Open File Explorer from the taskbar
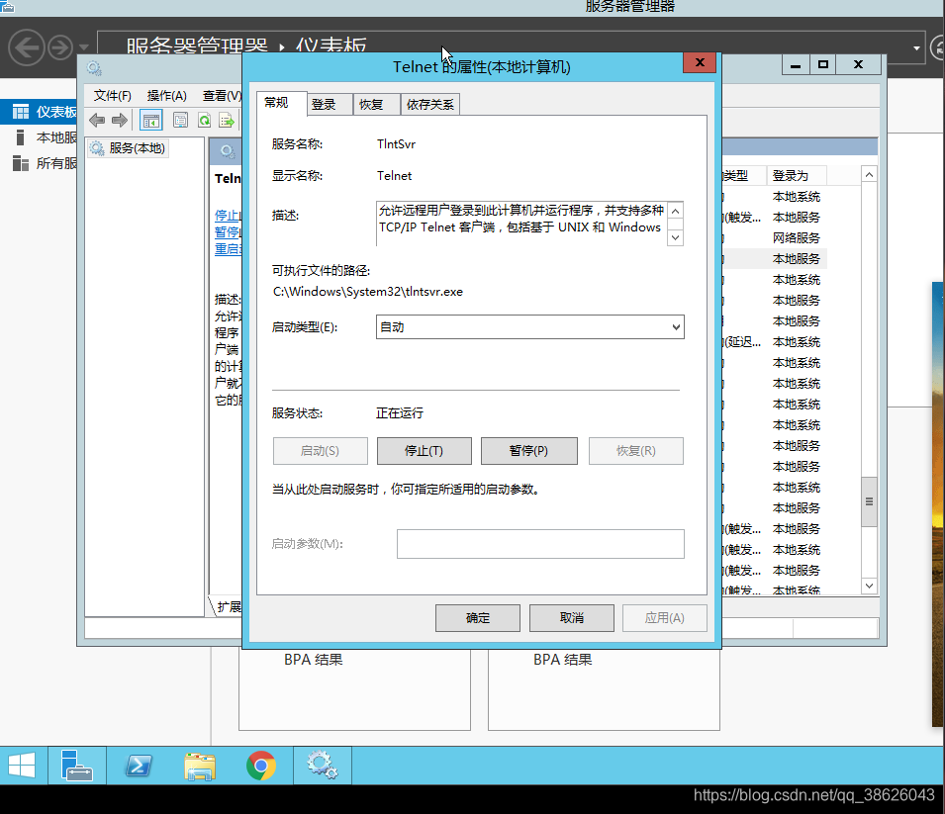This screenshot has width=945, height=814. [200, 766]
